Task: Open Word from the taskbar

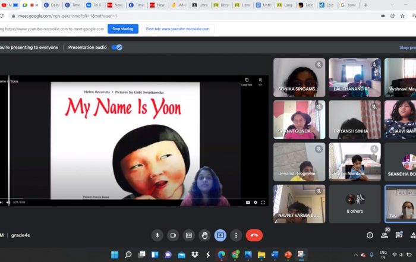Action: 275,255
